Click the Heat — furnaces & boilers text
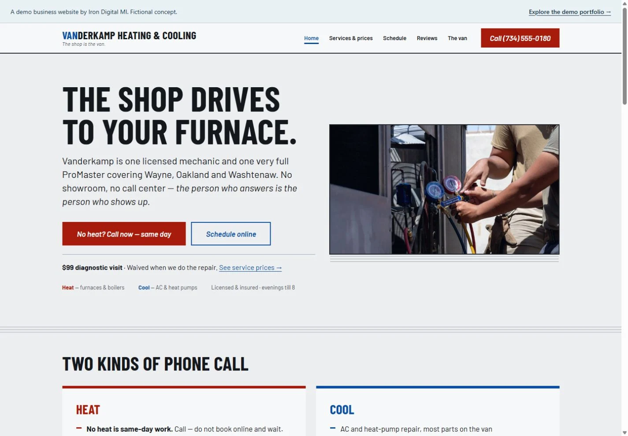 (93, 288)
